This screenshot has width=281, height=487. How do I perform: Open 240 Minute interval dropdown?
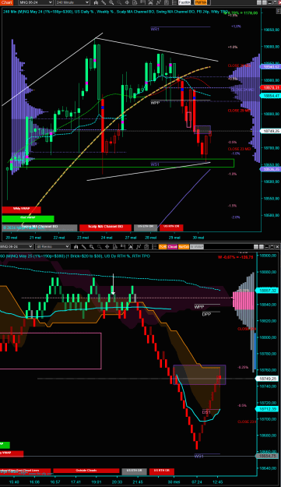click(73, 2)
